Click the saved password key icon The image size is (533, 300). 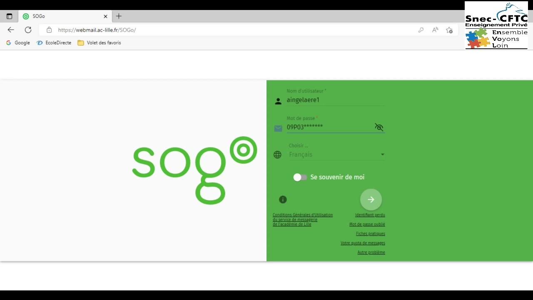421,30
